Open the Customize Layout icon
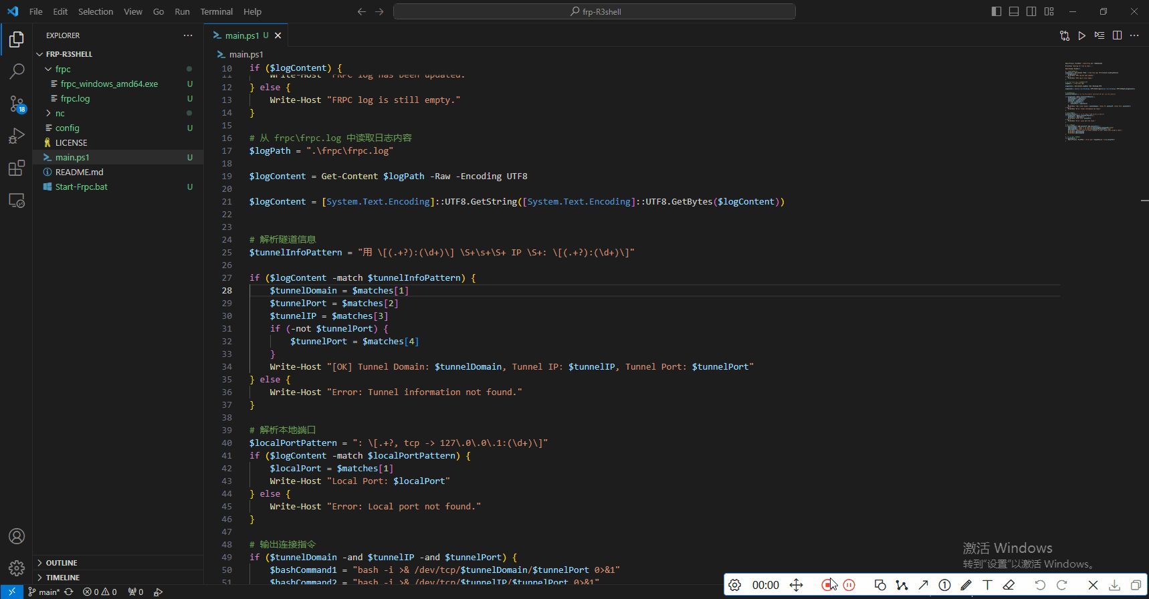1149x599 pixels. [x=1049, y=11]
